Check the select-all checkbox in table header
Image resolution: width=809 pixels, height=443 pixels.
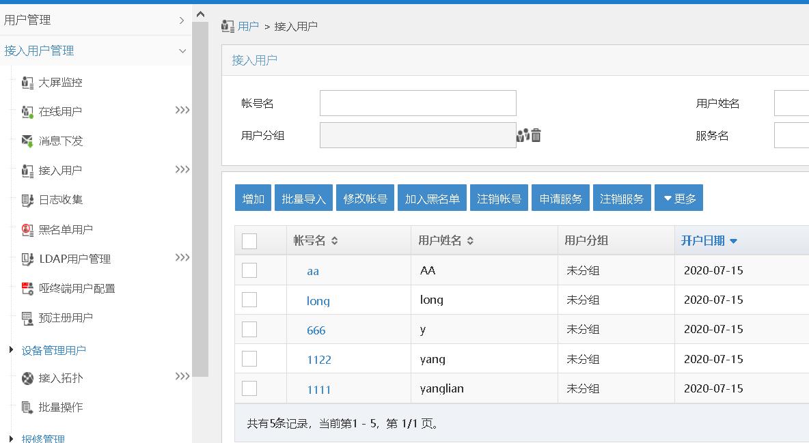[x=249, y=241]
